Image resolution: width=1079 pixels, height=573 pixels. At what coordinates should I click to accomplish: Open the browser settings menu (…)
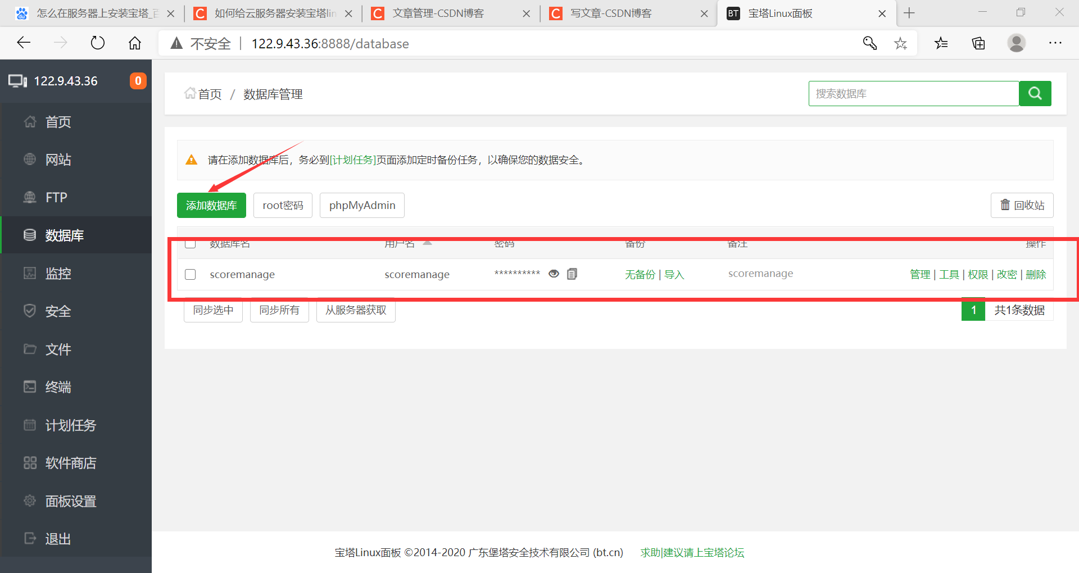tap(1055, 43)
